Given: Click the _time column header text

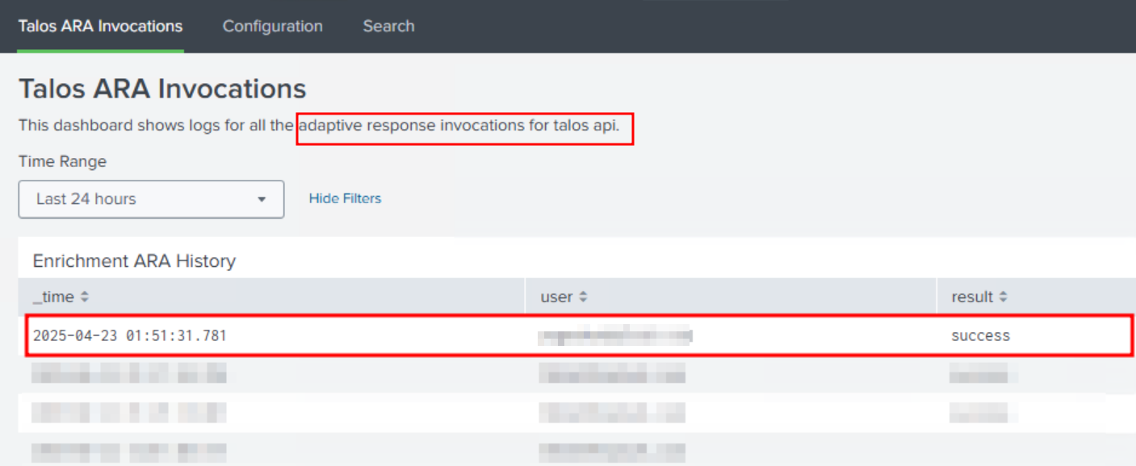Looking at the screenshot, I should pos(53,297).
